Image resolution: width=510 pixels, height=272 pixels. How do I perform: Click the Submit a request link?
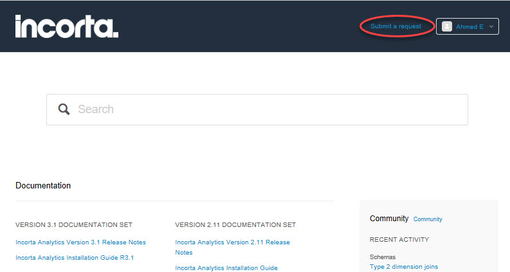[x=396, y=26]
